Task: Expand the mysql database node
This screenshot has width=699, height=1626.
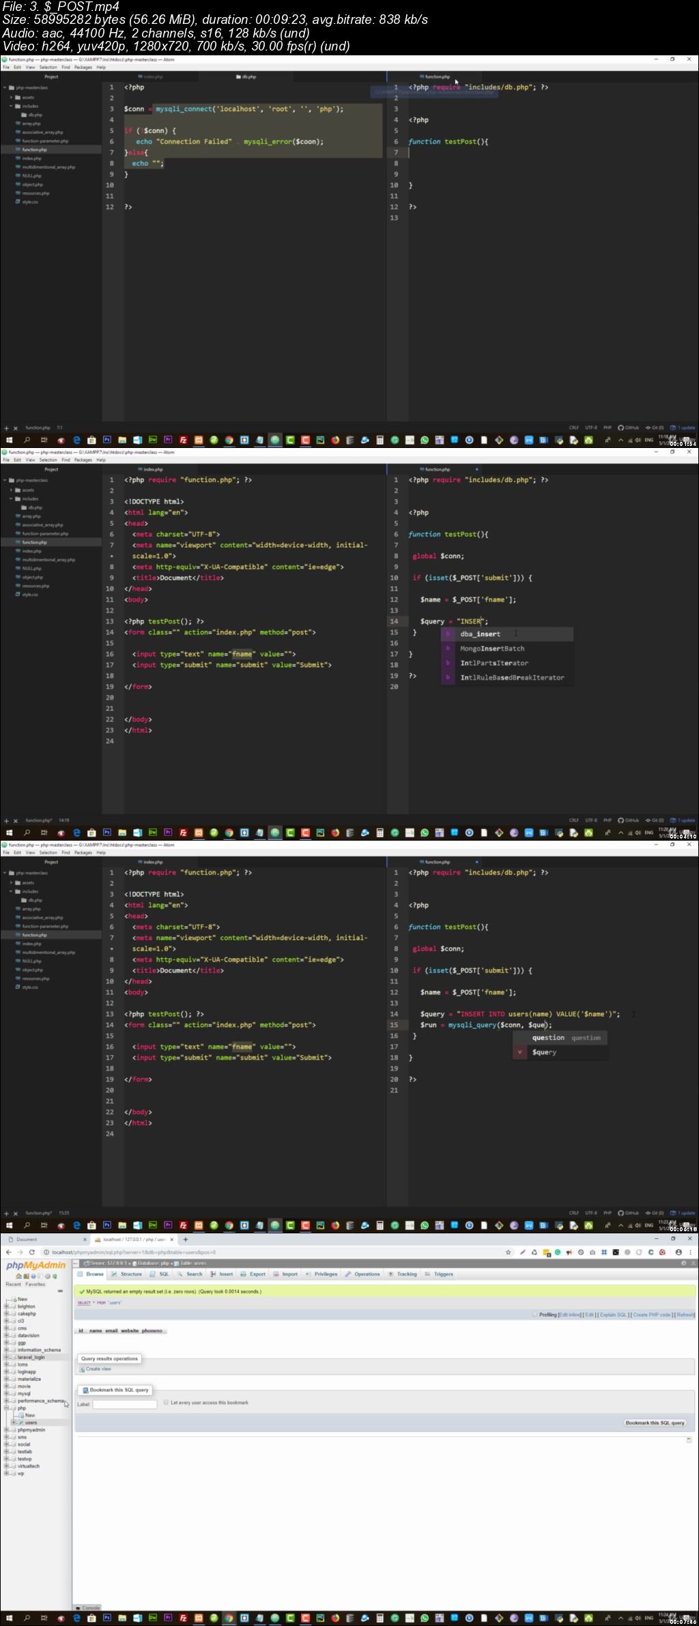Action: [6, 1393]
